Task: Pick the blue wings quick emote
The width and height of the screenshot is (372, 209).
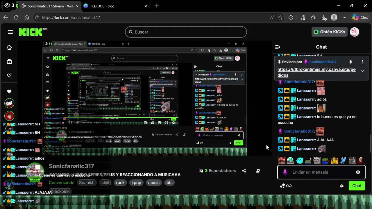Action: pyautogui.click(x=343, y=160)
